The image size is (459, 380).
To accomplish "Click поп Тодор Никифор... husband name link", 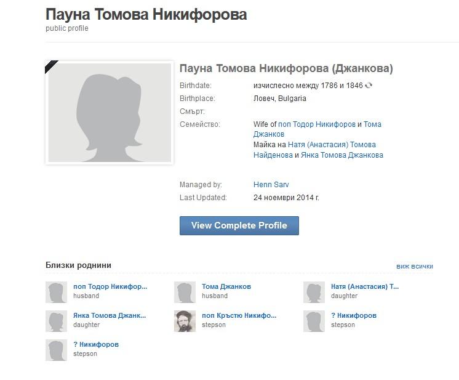I will pos(110,286).
